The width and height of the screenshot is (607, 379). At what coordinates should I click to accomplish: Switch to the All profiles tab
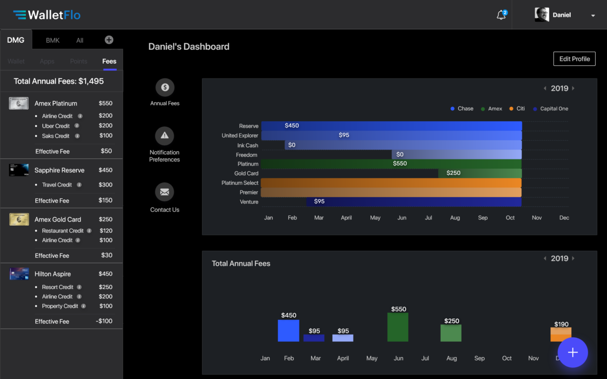[80, 40]
